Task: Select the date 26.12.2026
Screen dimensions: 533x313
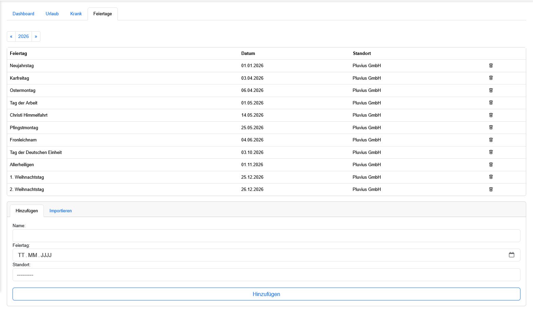Action: [252, 189]
